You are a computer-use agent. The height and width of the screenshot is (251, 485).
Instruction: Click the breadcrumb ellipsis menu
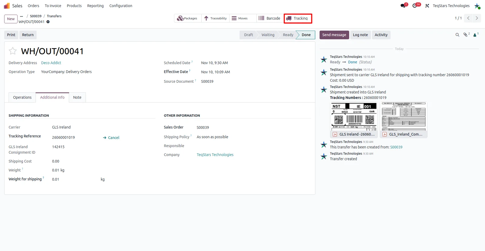pos(22,16)
